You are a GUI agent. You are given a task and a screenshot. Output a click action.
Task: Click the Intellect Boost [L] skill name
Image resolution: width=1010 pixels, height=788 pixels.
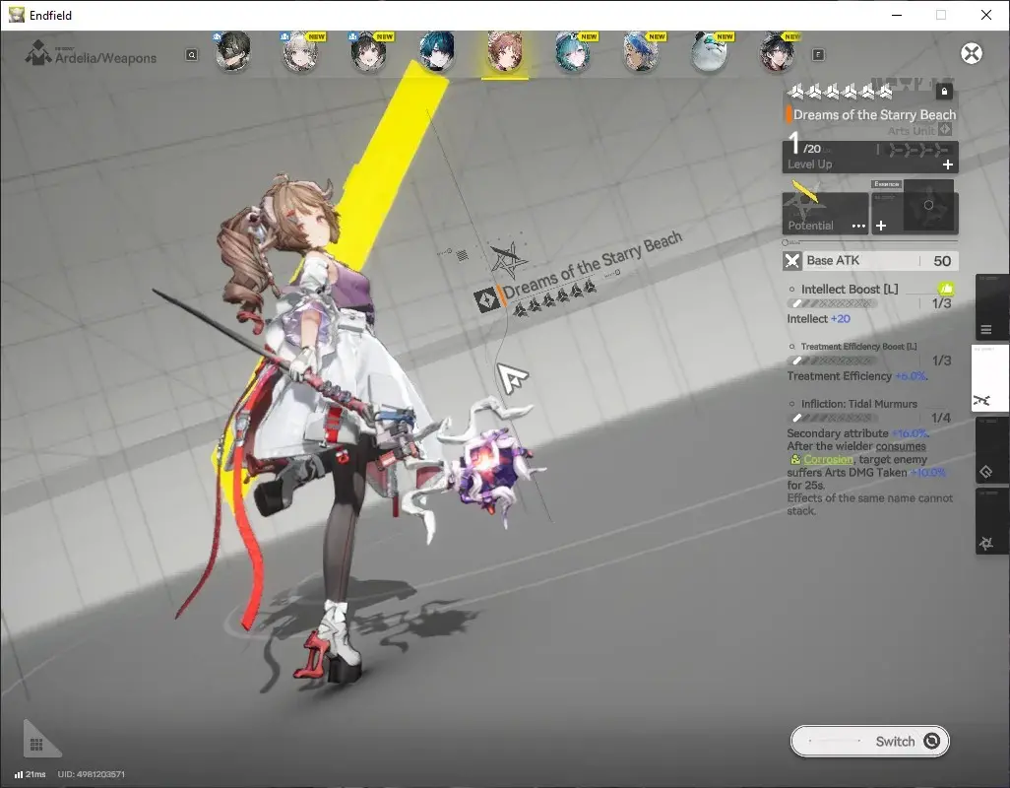click(x=849, y=290)
